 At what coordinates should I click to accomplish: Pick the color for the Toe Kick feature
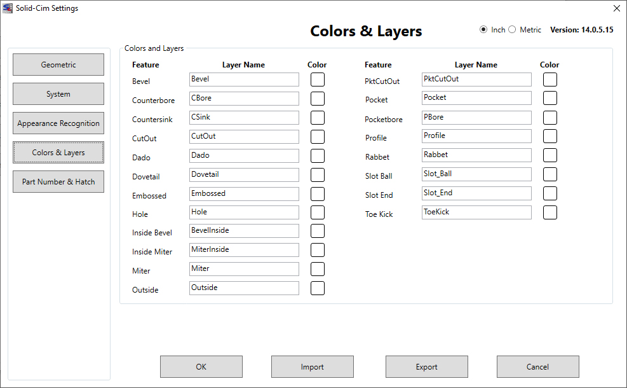click(550, 212)
